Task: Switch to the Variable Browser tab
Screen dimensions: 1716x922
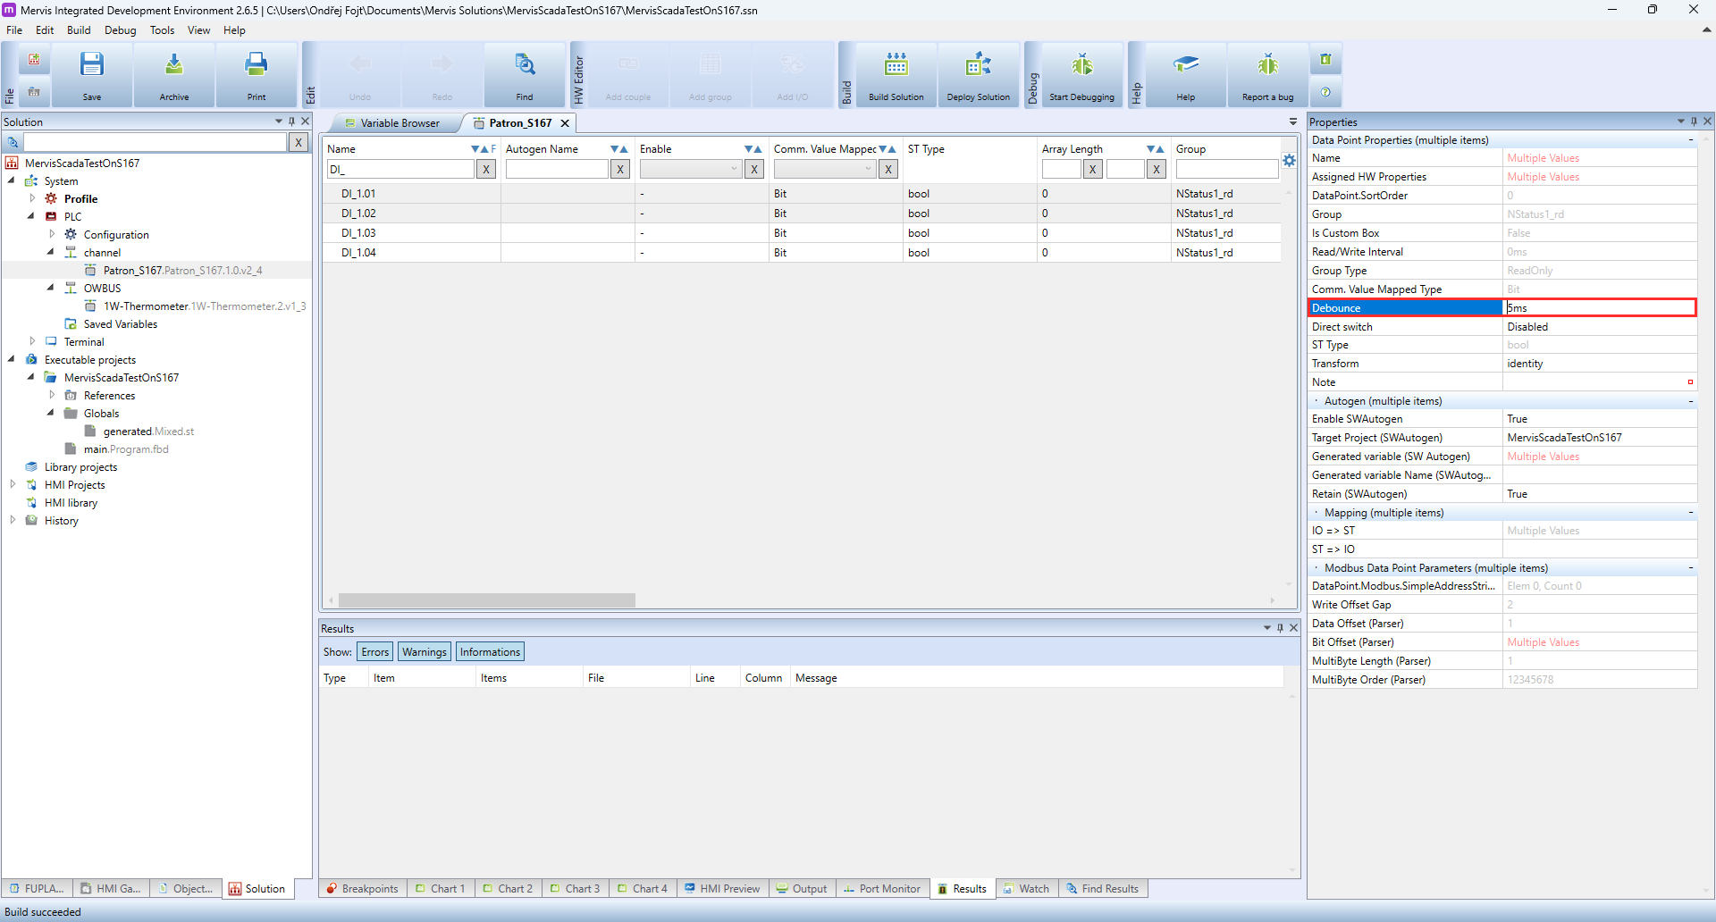Action: click(x=399, y=123)
